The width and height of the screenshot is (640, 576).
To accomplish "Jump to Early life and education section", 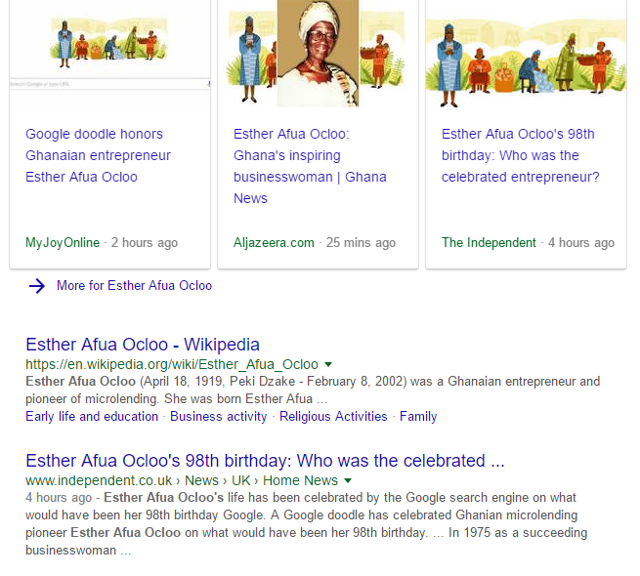I will [92, 416].
